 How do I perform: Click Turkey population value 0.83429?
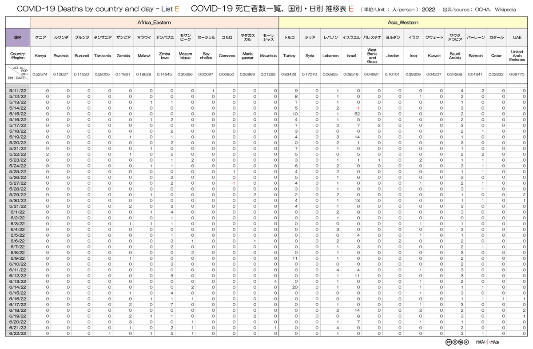tap(289, 75)
